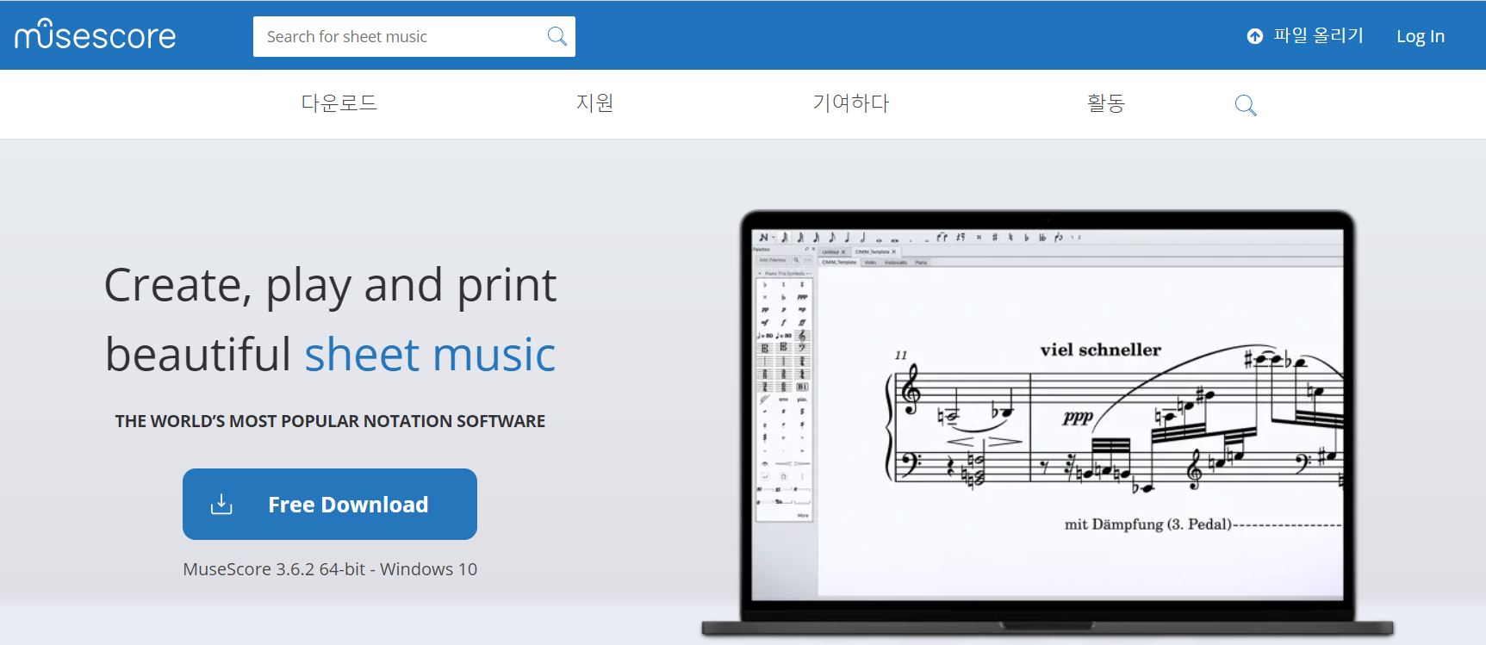Screen dimensions: 1486x645
Task: Click the 'MuseScore 3.6.2 64-bit - Windows 10' text
Action: 330,569
